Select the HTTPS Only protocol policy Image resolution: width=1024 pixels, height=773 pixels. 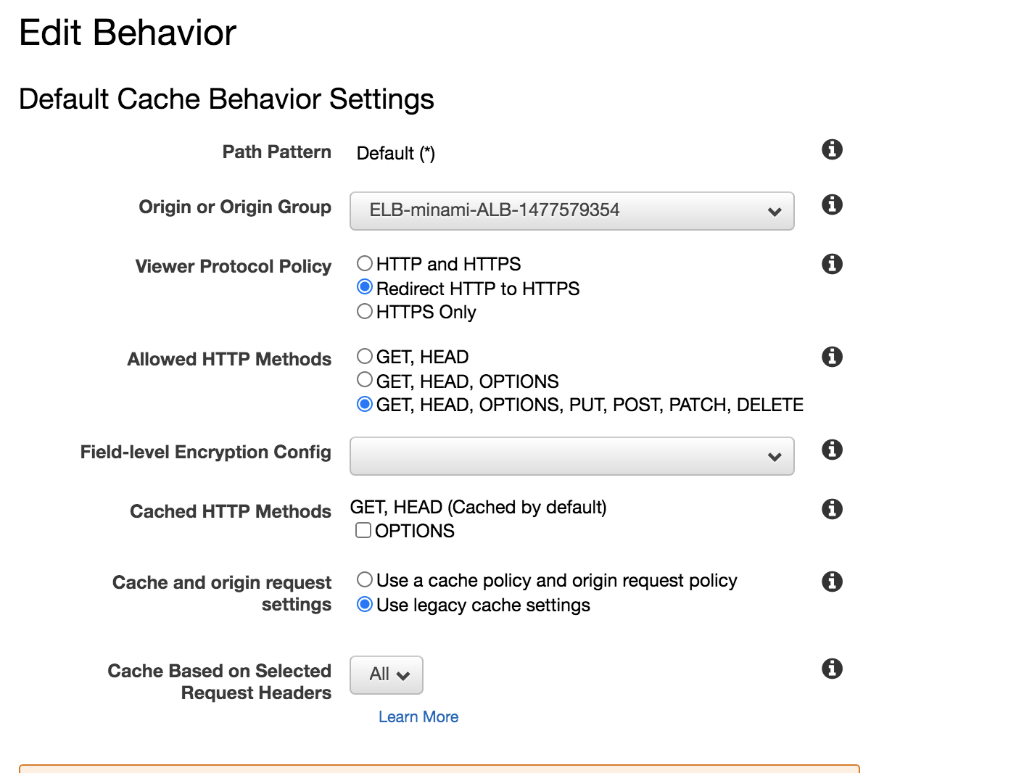click(x=365, y=311)
